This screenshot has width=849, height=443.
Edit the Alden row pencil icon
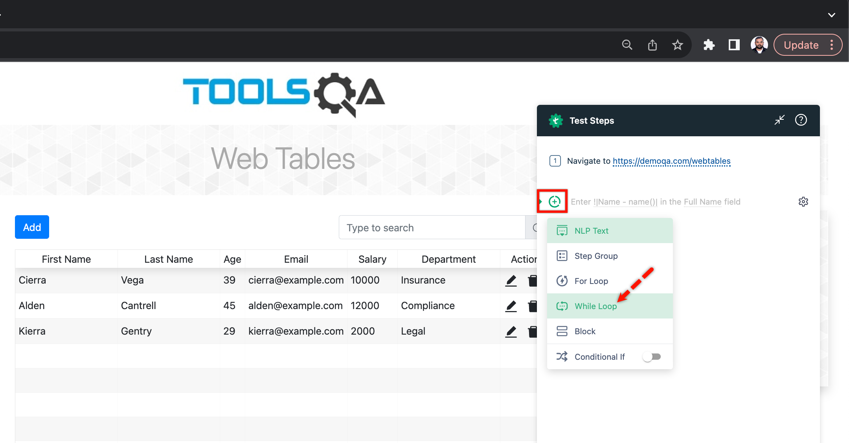point(511,306)
